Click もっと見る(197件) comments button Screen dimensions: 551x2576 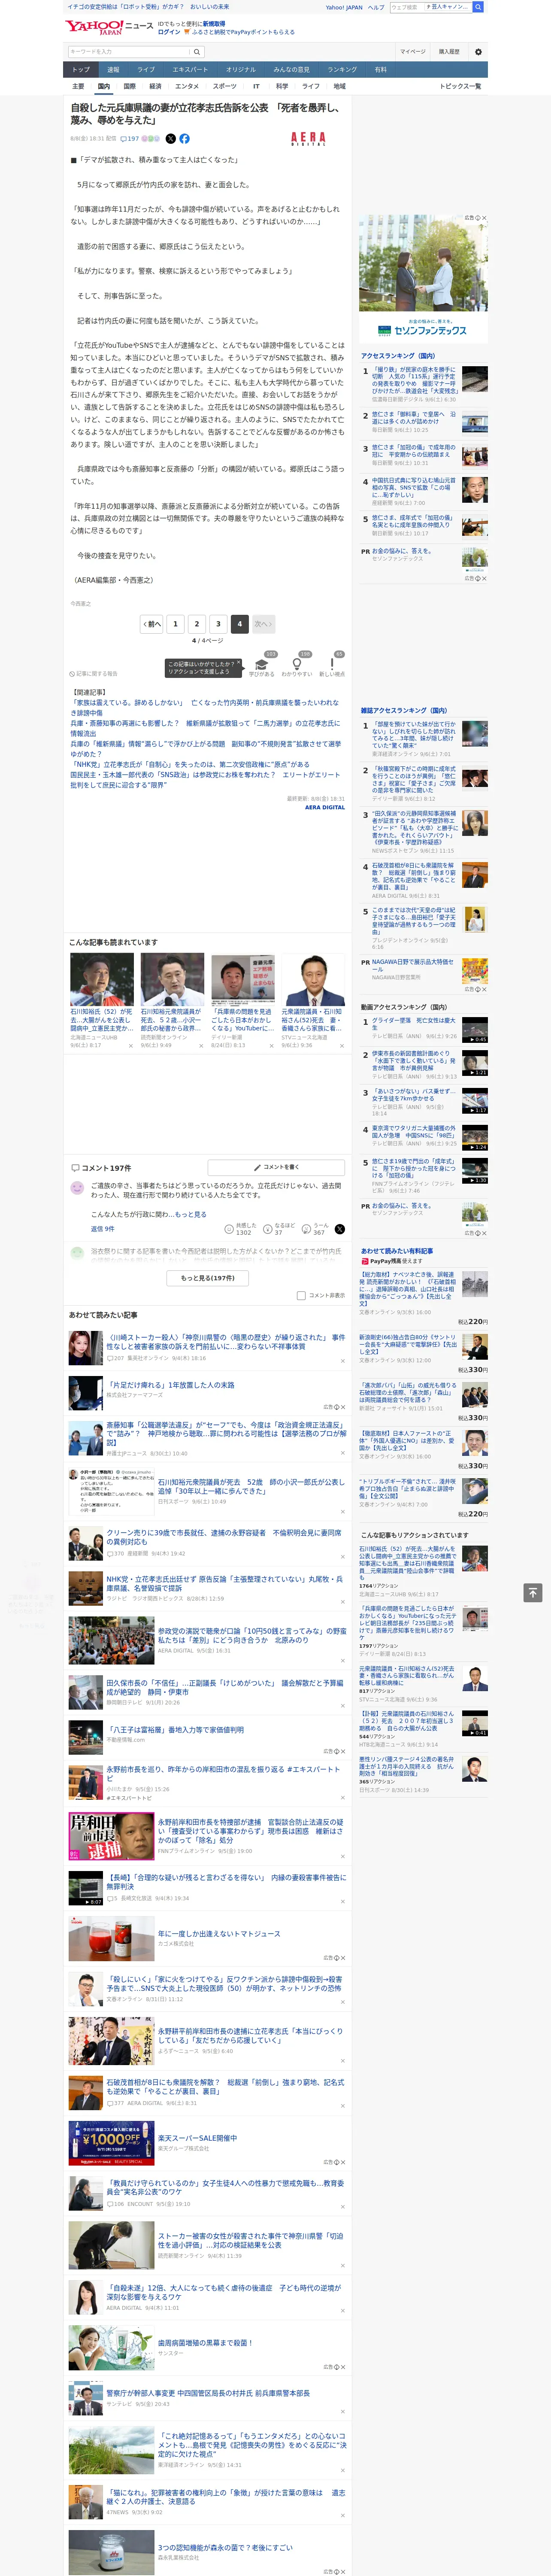(x=208, y=1278)
